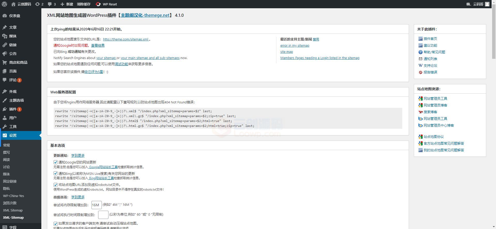Open the WP Reset icon in admin bar
The height and width of the screenshot is (229, 496).
98,4
